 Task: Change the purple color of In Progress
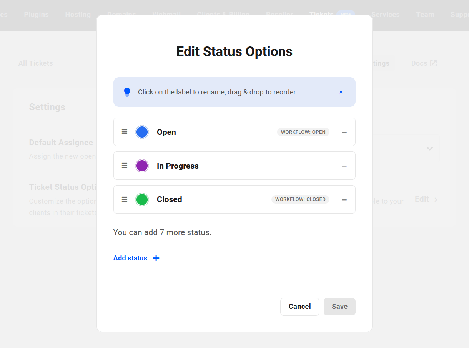coord(142,166)
